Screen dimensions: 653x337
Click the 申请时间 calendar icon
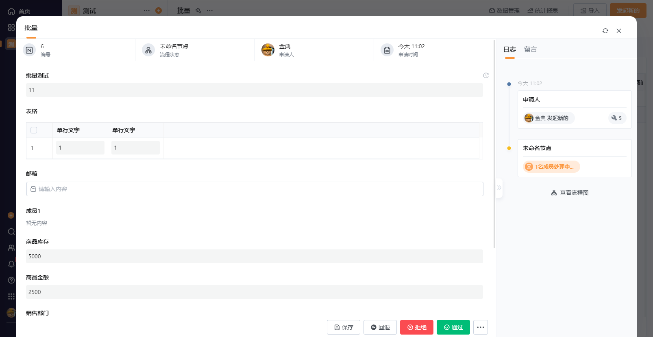coord(387,50)
